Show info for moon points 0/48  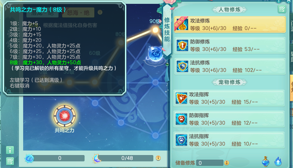pos(158,158)
